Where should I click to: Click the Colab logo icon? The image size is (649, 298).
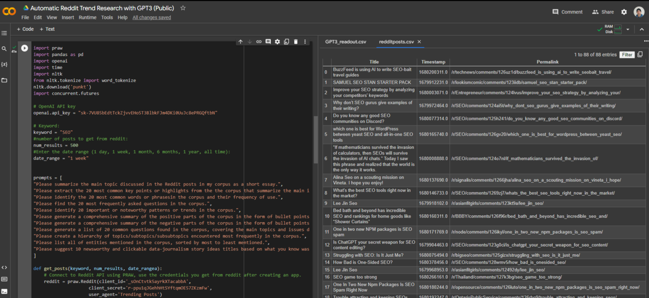pos(9,11)
